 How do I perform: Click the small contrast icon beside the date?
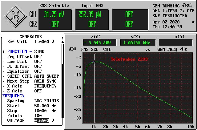pyautogui.click(x=193, y=22)
